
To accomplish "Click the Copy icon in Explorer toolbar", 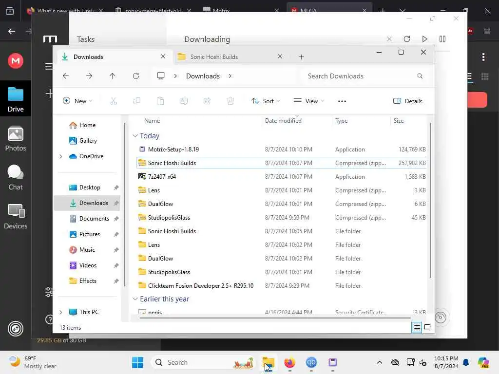I will 137,101.
